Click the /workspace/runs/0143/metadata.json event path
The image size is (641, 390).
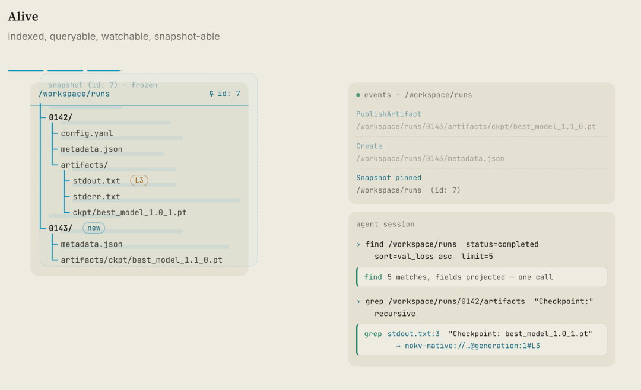pos(430,159)
